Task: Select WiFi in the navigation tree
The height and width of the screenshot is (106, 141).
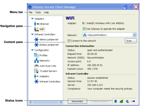Action: [42, 29]
